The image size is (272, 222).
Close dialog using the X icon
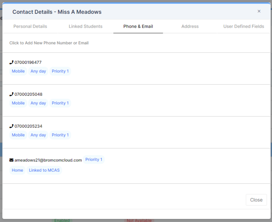coord(259,11)
